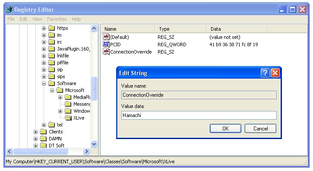
Task: Expand the Clients tree node
Action: pyautogui.click(x=35, y=132)
